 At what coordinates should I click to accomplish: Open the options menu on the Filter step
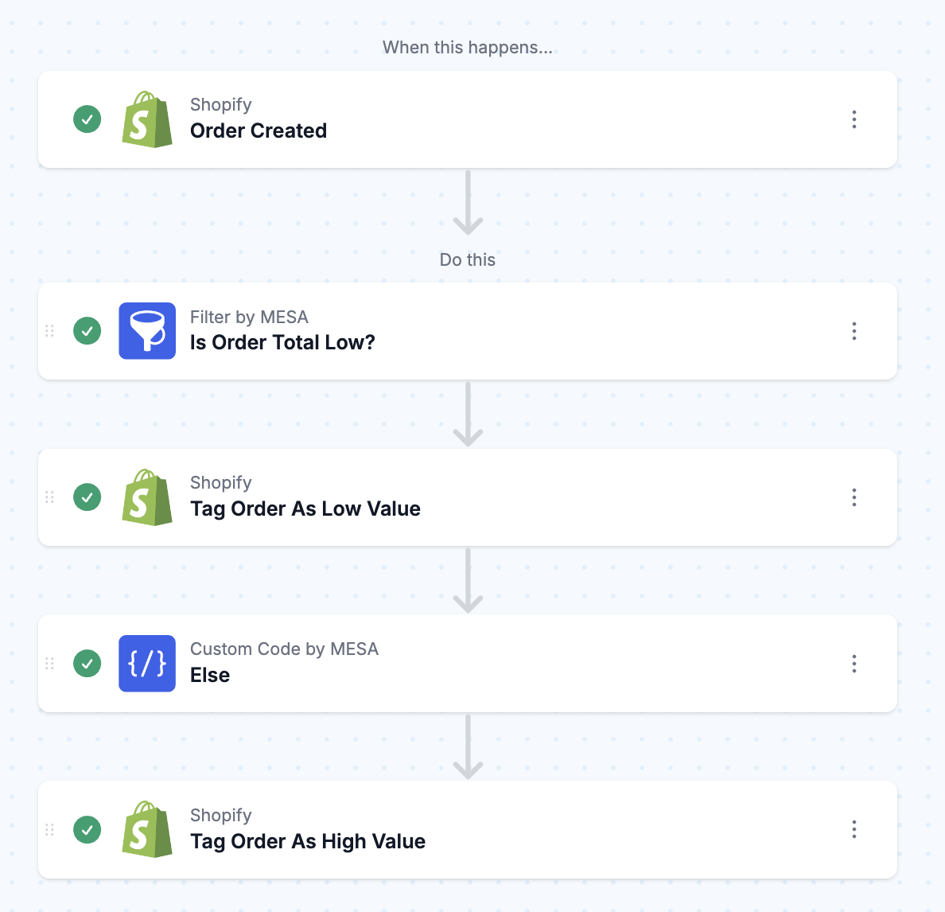click(x=854, y=331)
